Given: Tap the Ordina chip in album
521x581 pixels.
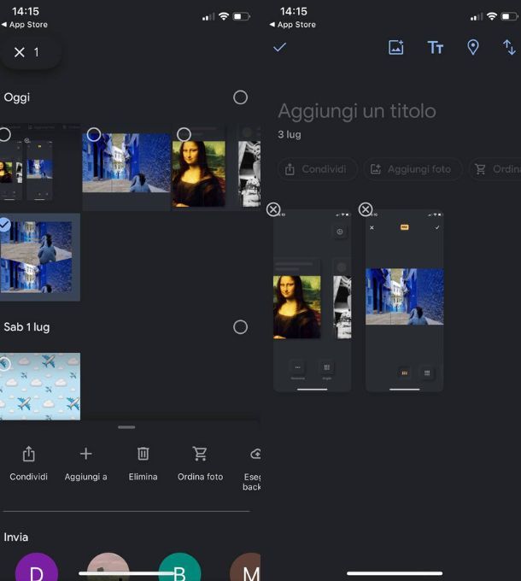Looking at the screenshot, I should point(495,169).
